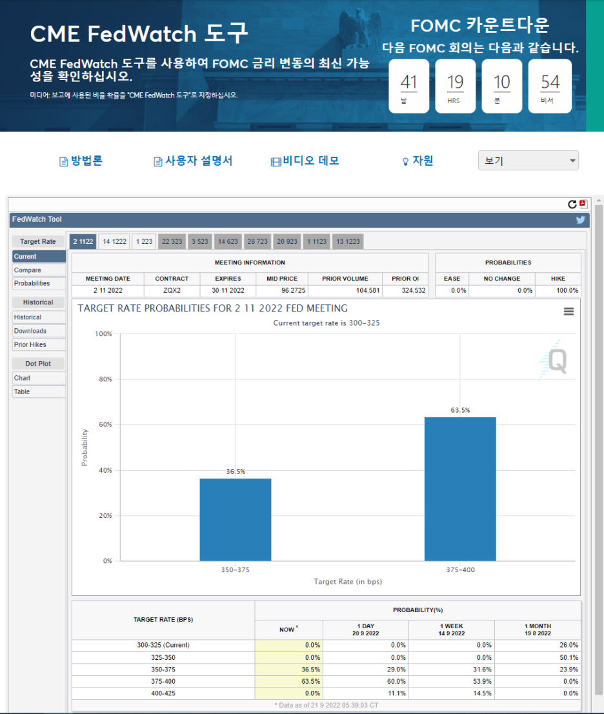Open the 사용자 설명서 link
The image size is (604, 714).
tap(199, 161)
